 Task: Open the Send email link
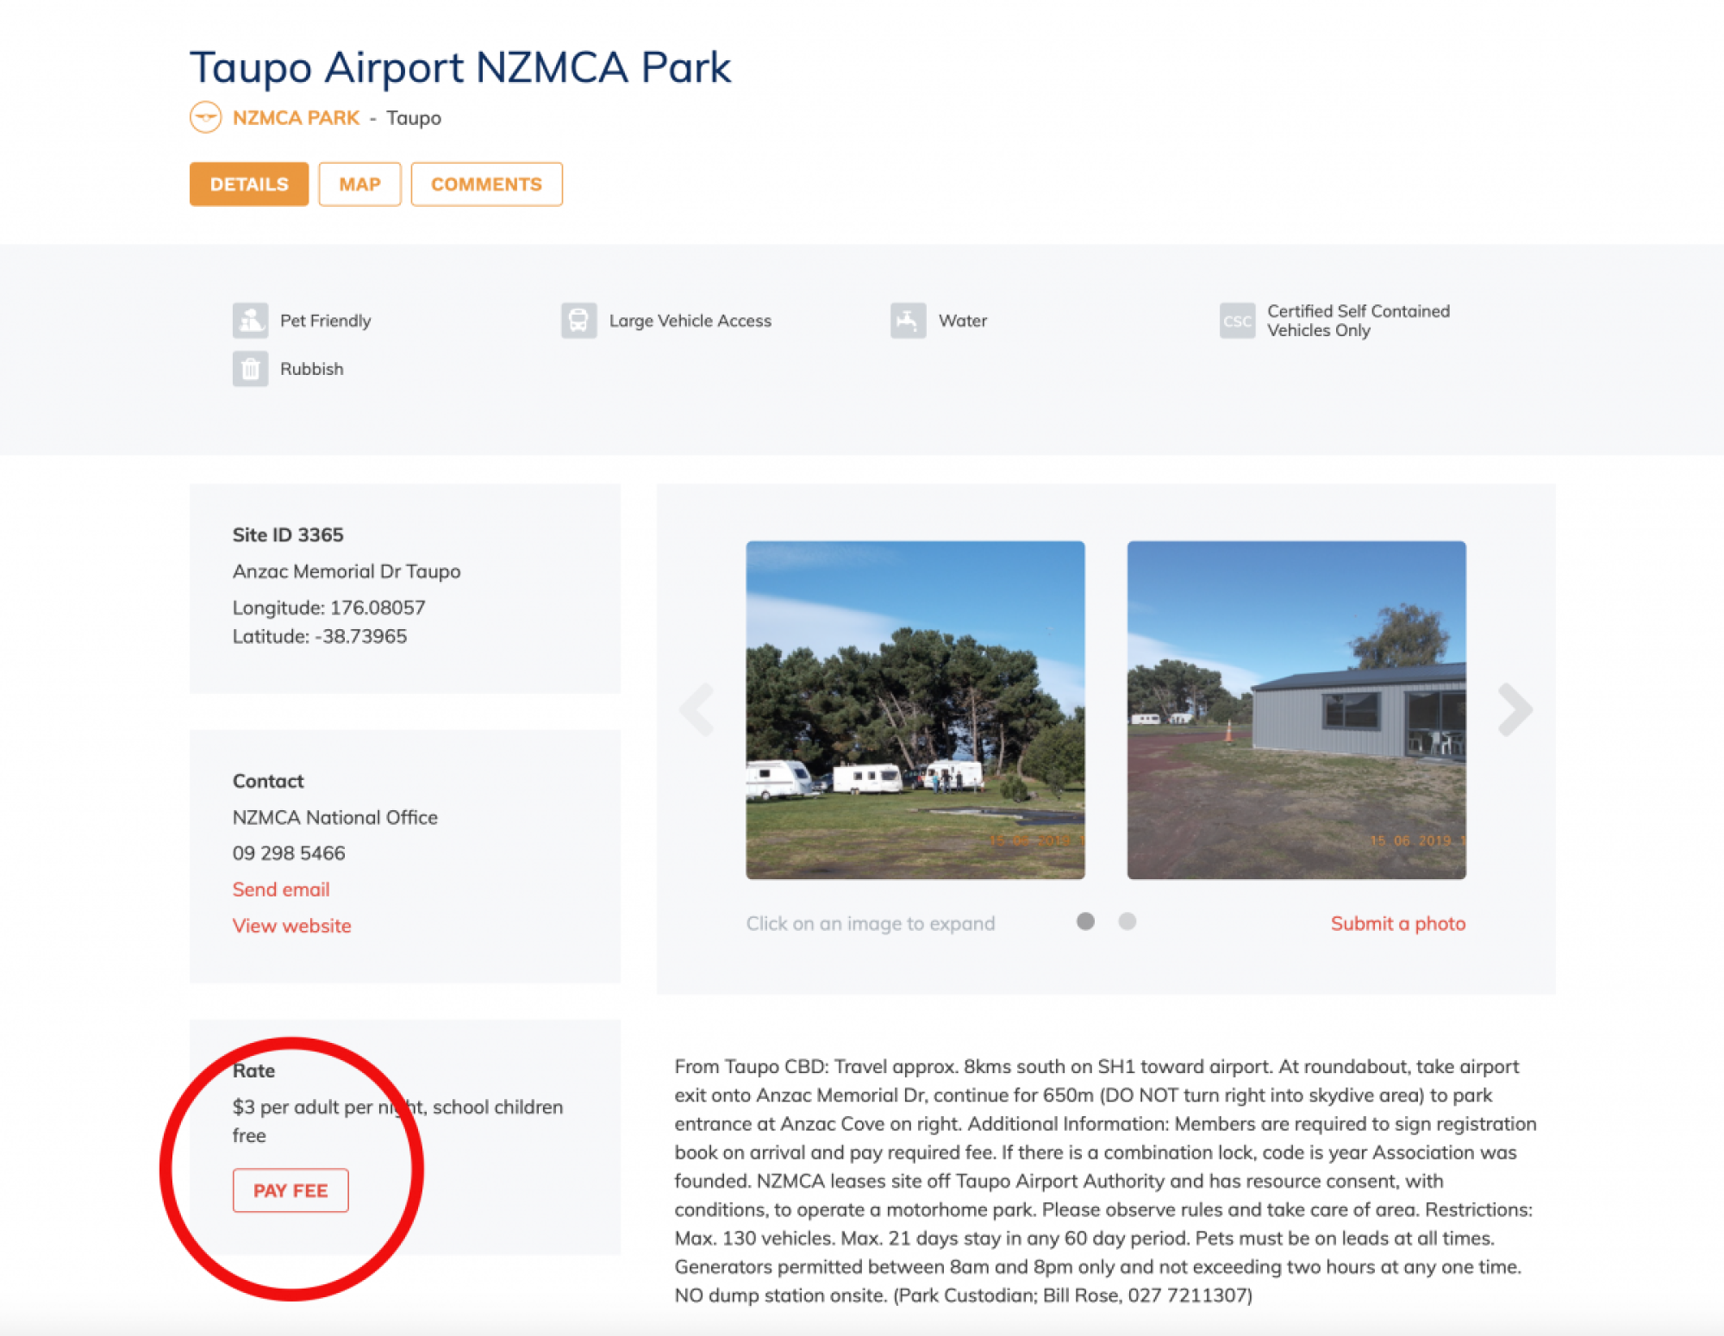point(281,889)
